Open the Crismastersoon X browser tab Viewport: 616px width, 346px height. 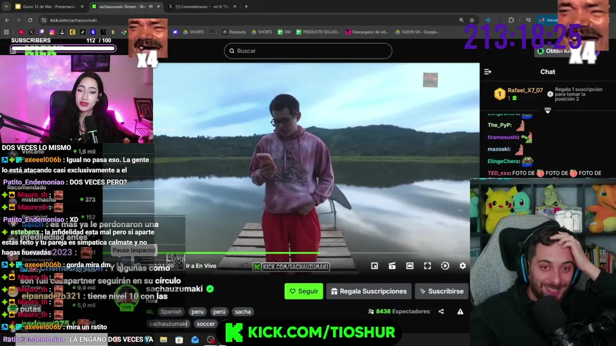click(x=201, y=7)
